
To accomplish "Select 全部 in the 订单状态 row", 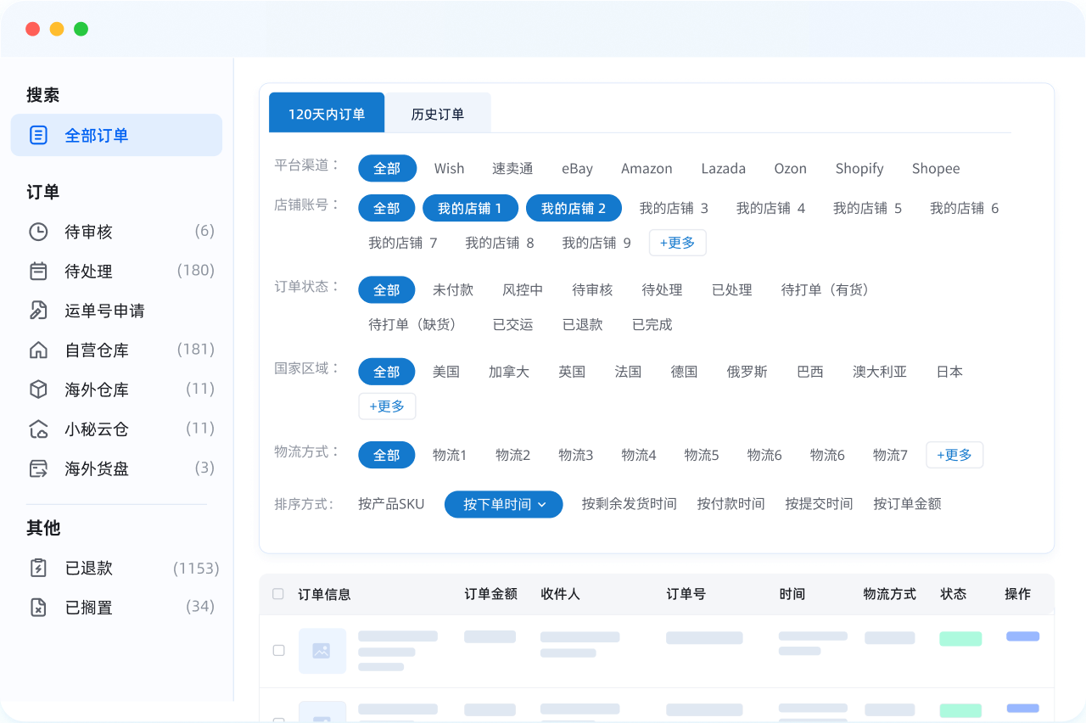I will tap(387, 289).
